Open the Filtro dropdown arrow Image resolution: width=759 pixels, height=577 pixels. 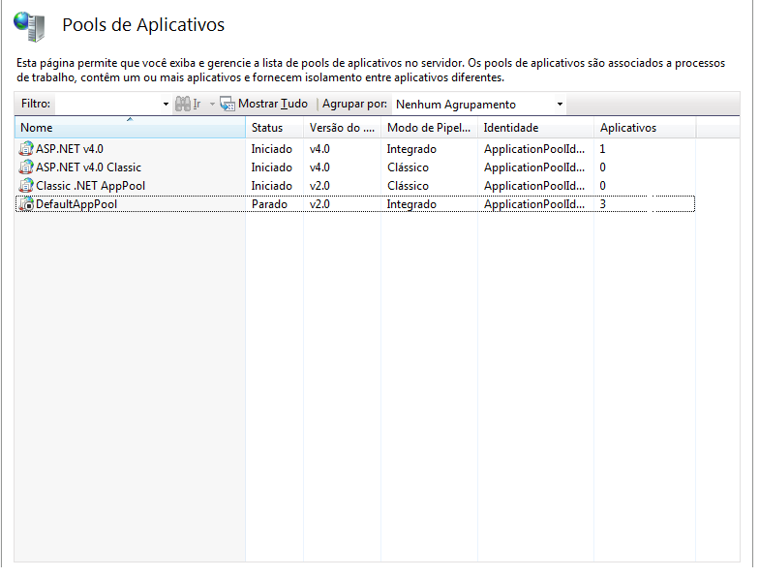(x=166, y=105)
